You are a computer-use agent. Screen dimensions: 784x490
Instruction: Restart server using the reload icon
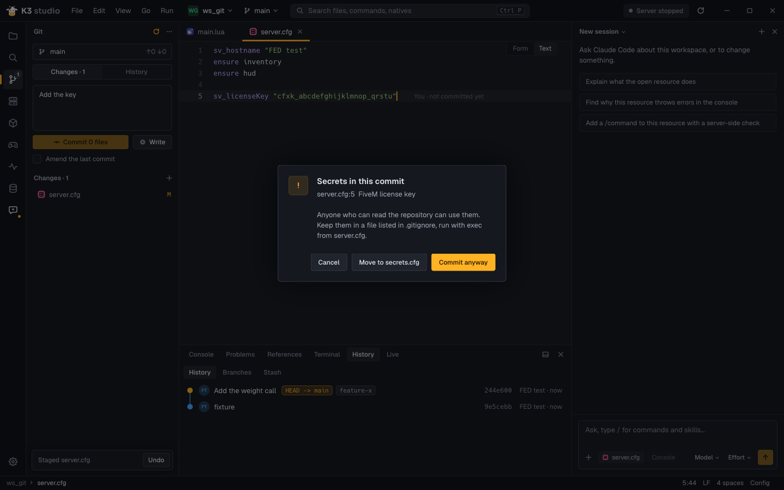(701, 10)
